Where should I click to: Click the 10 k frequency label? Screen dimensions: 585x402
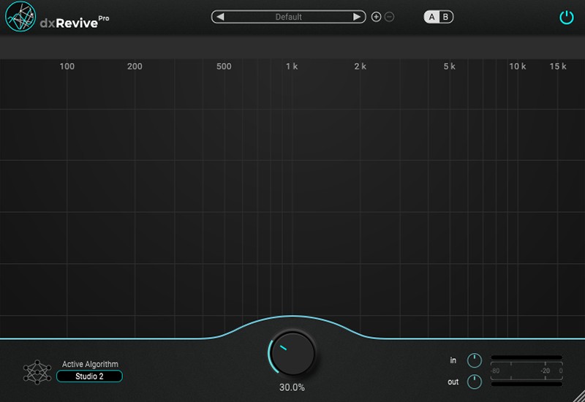pyautogui.click(x=518, y=67)
